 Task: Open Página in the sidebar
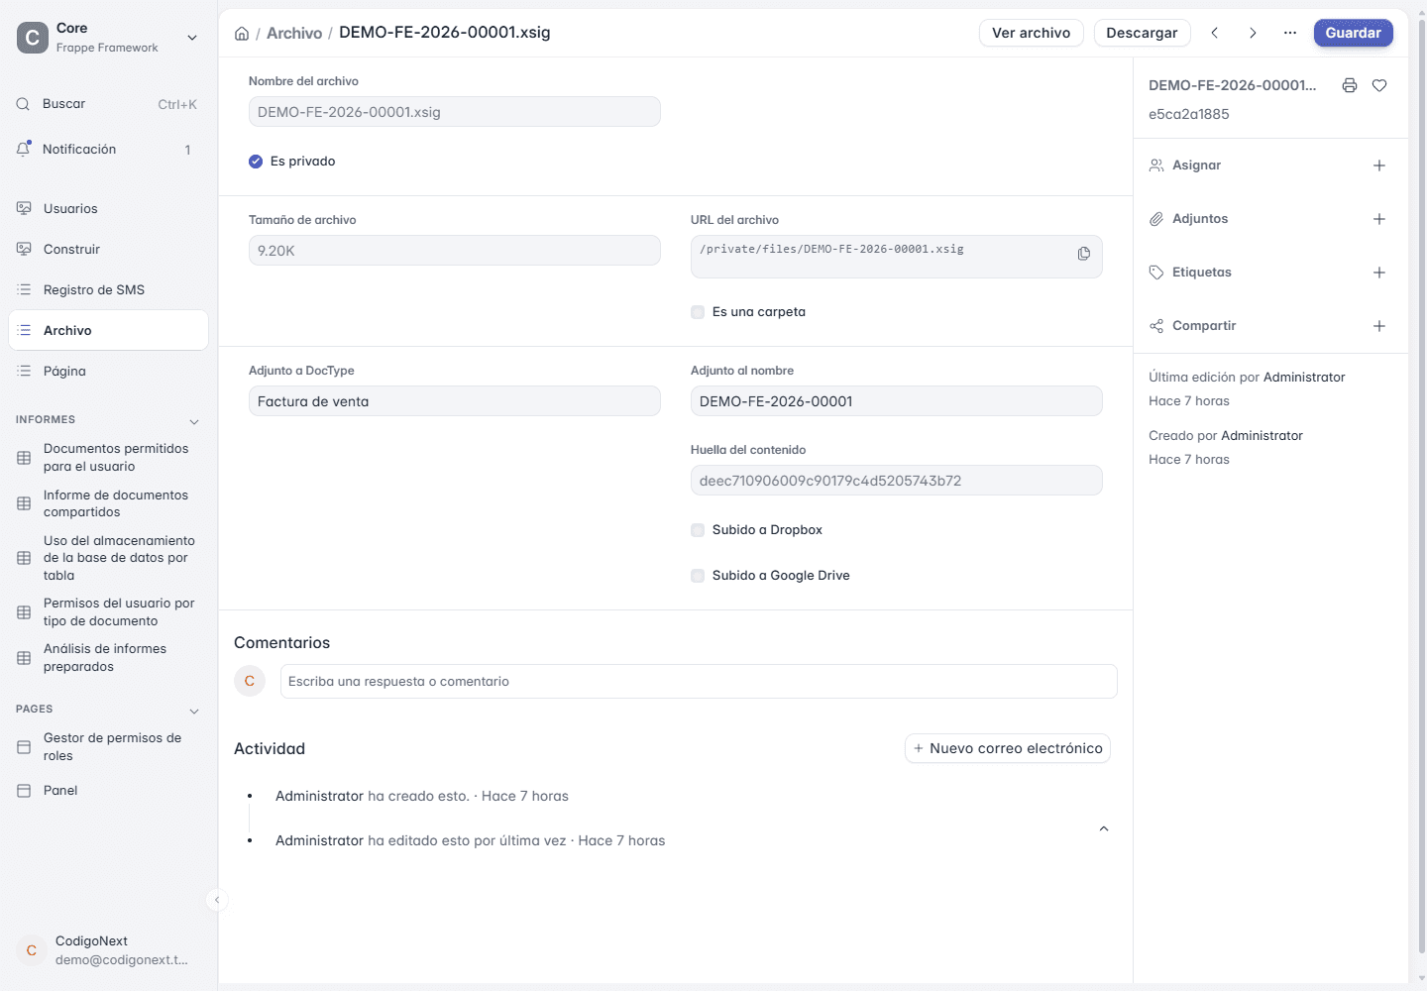(108, 372)
